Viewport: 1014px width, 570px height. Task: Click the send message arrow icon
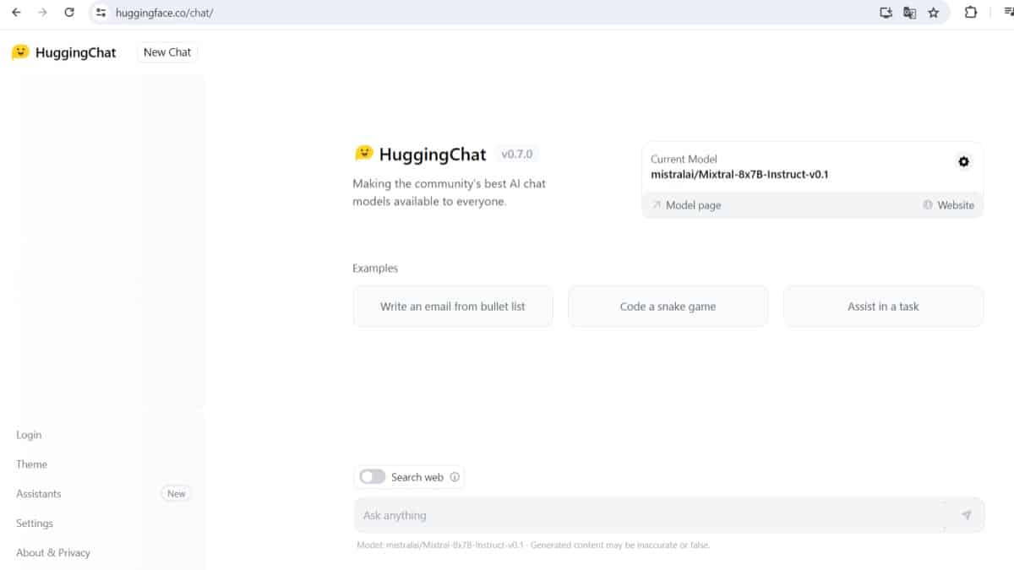(x=966, y=515)
